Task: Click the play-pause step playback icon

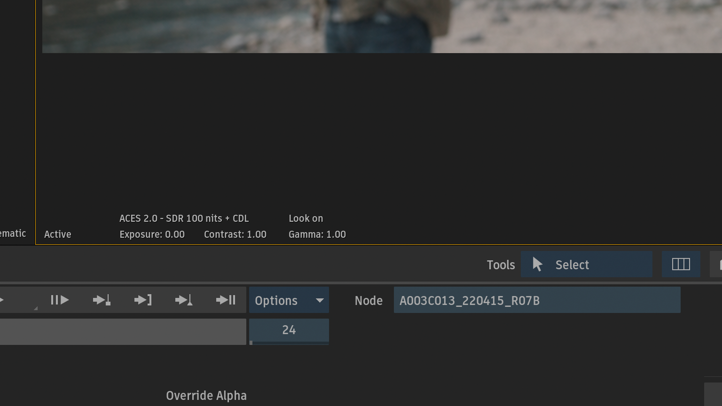Action: coord(60,300)
